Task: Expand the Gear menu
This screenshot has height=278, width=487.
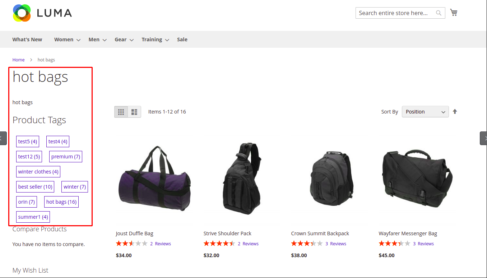Action: click(x=124, y=40)
